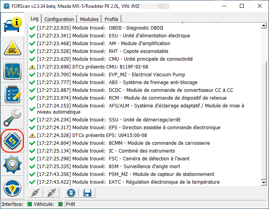Screen dimensions: 269x209
Task: Click the green Véhicule status indicator
Action: pos(60,204)
